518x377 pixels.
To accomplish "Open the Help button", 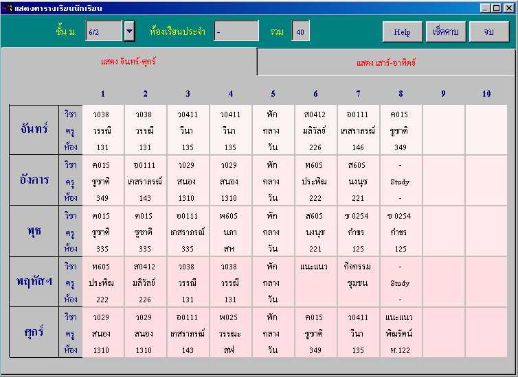I will pyautogui.click(x=402, y=32).
